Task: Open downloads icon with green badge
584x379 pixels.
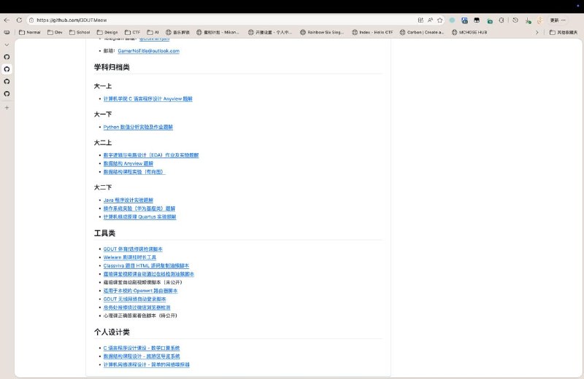Action: (528, 20)
